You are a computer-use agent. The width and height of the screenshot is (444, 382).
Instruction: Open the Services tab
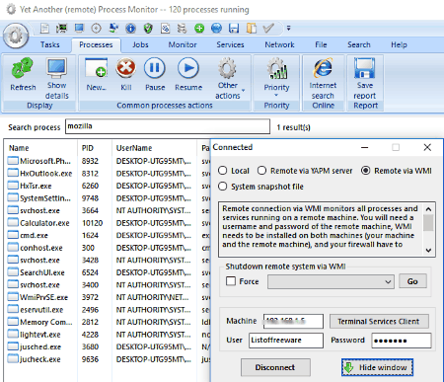coord(230,44)
